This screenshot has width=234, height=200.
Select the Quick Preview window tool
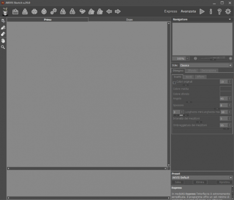[x=3, y=21]
